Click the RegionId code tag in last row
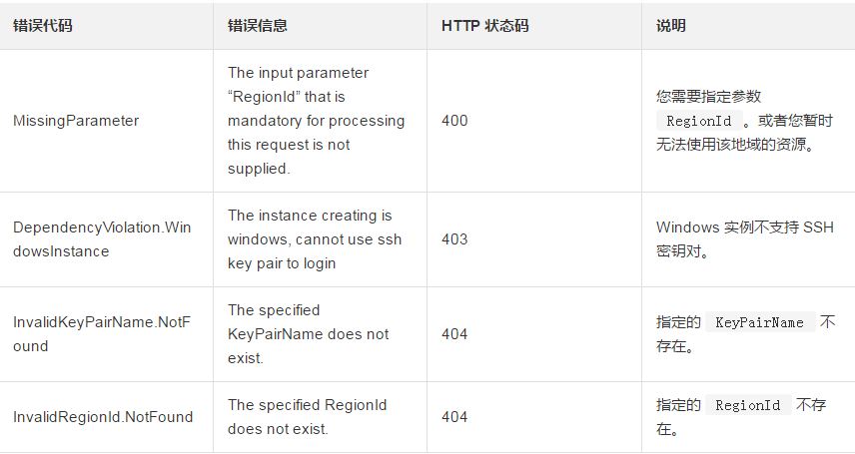 (x=748, y=406)
